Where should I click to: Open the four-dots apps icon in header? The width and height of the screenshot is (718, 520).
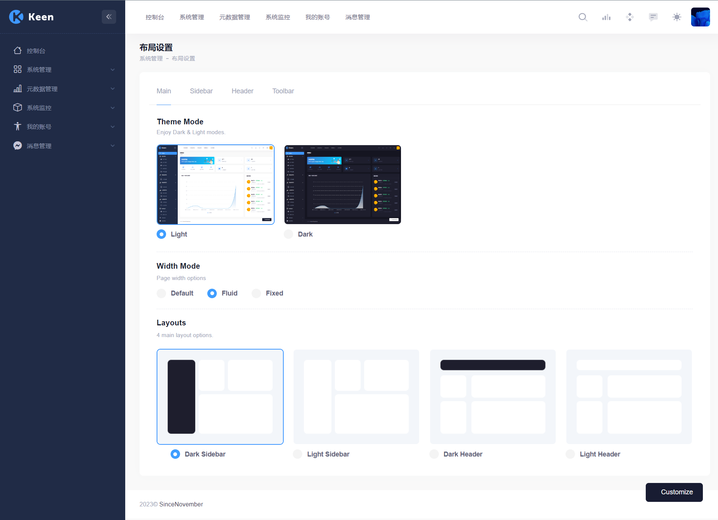point(630,17)
